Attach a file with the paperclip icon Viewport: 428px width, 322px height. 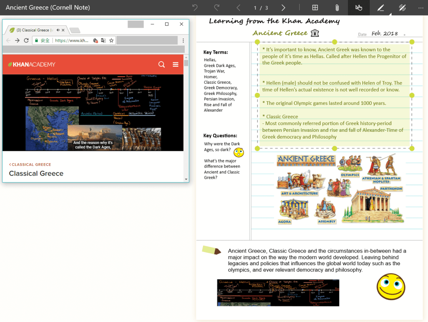click(337, 8)
